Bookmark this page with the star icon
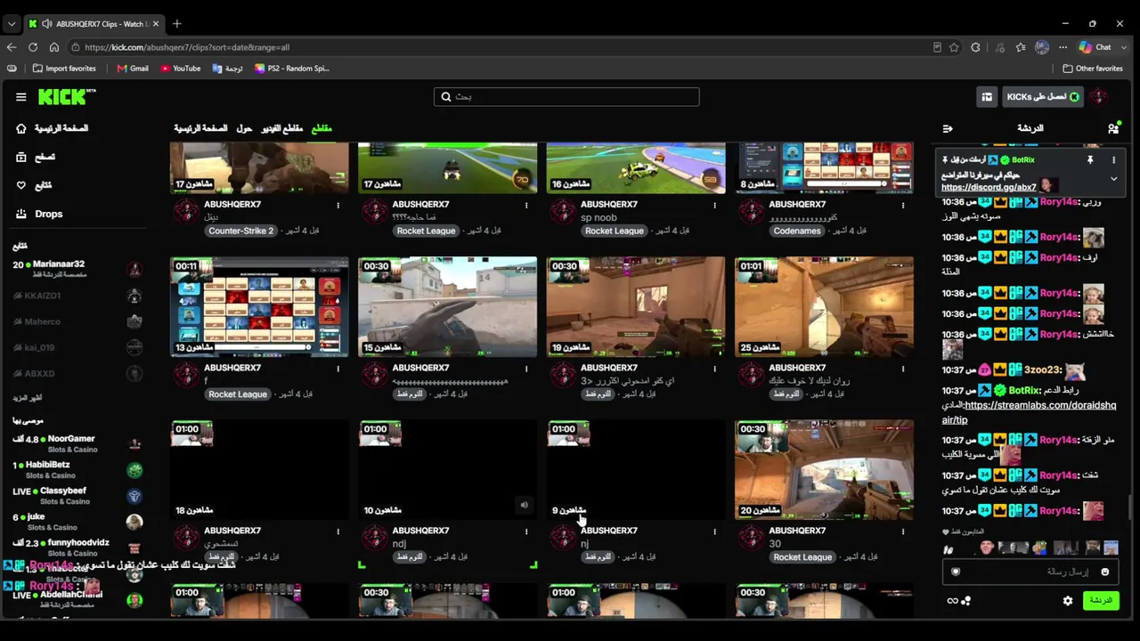 click(x=954, y=47)
